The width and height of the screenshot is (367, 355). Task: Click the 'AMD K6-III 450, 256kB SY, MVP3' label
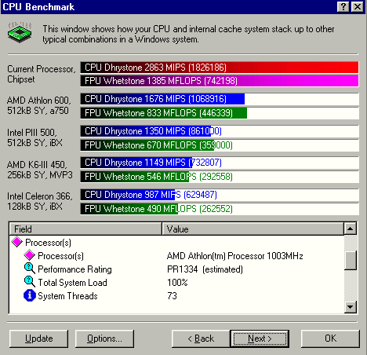[x=40, y=170]
